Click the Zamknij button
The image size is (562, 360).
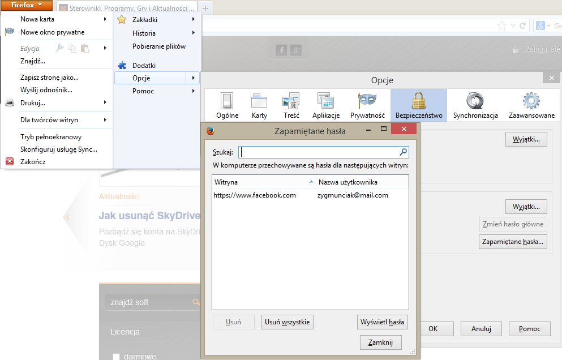(x=380, y=342)
